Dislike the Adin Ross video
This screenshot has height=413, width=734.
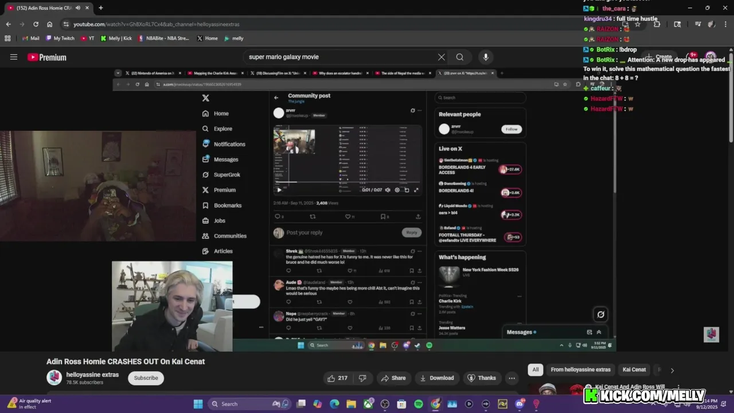[362, 378]
